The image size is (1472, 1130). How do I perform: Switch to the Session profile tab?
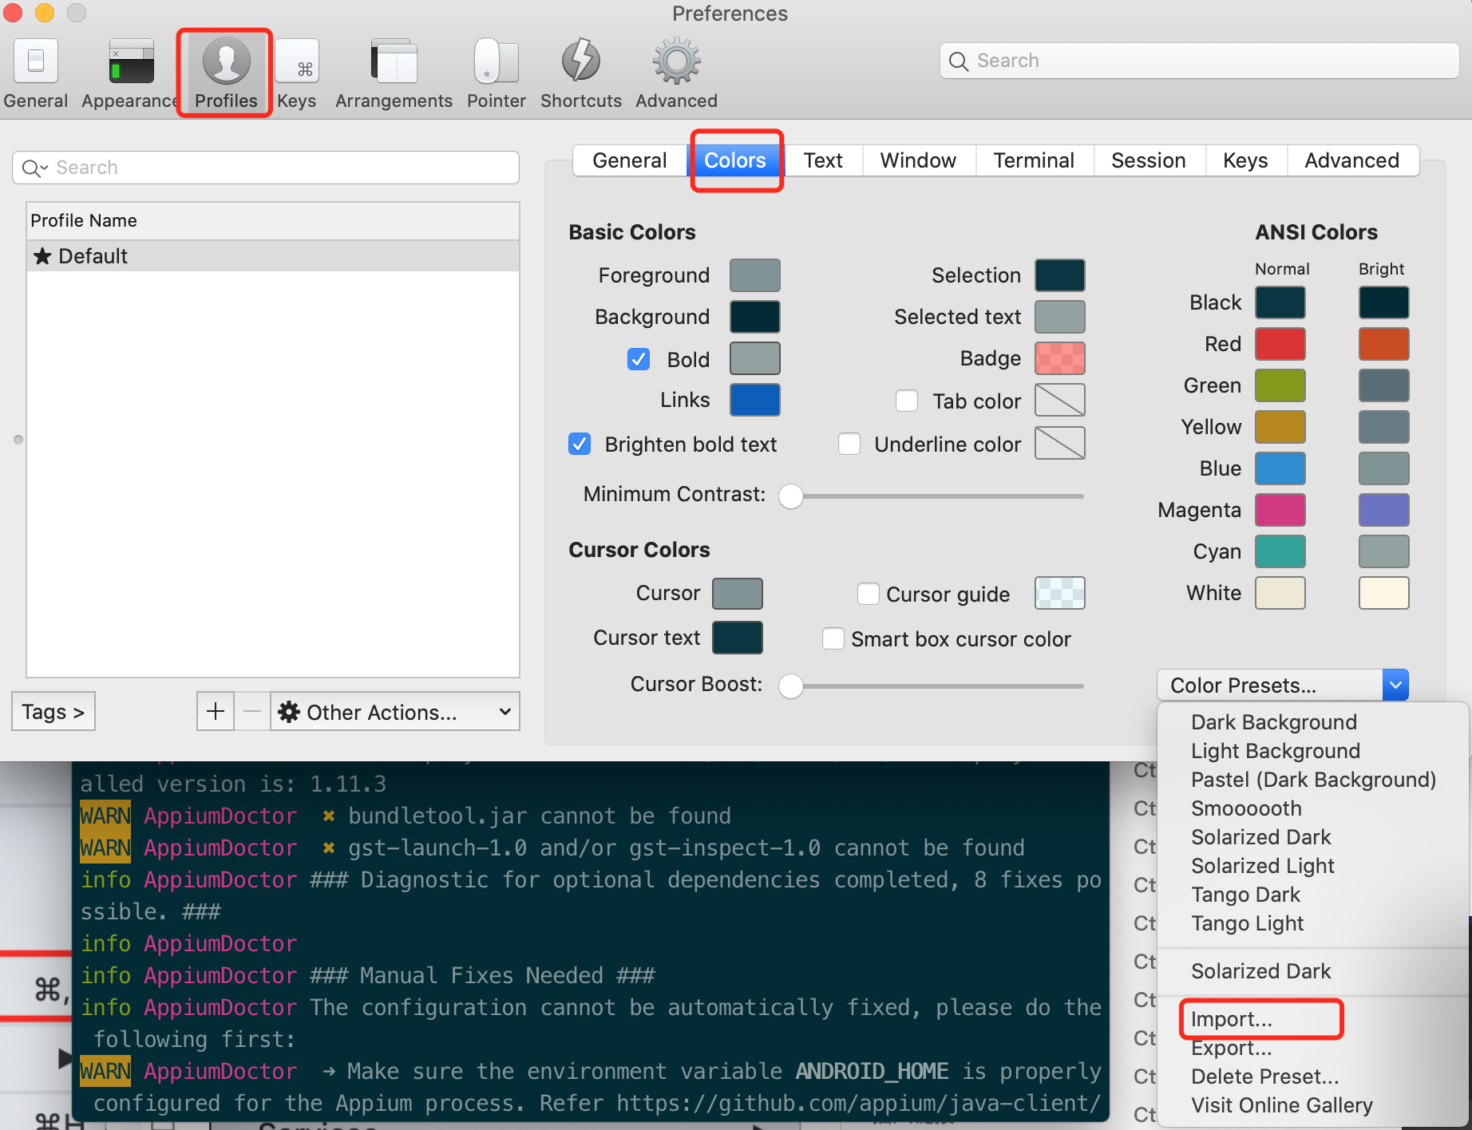pyautogui.click(x=1149, y=160)
